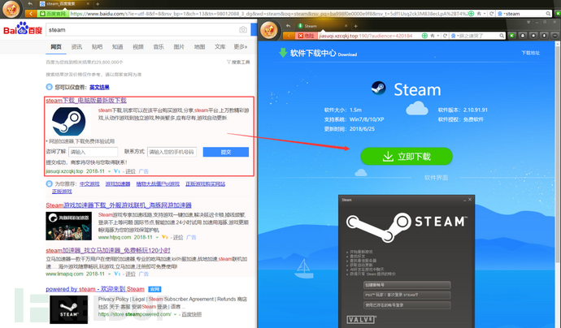Go back in the right Steam browser window
561x328 pixels.
pos(289,36)
